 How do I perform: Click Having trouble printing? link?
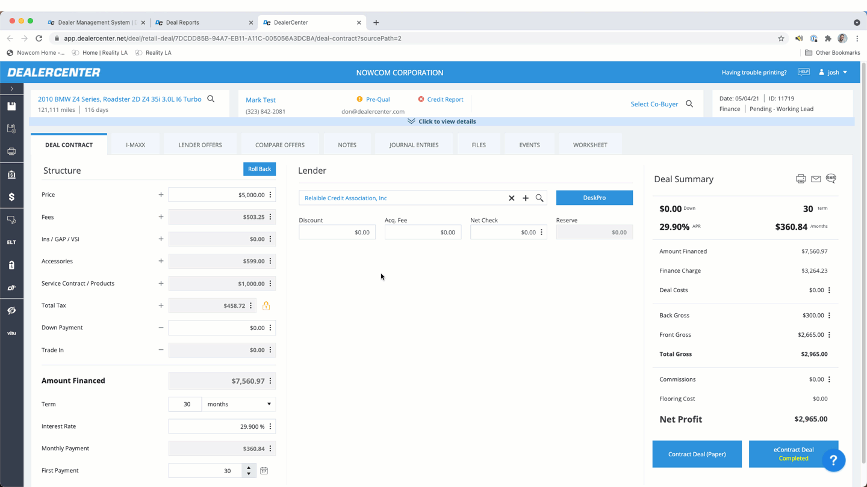(754, 72)
